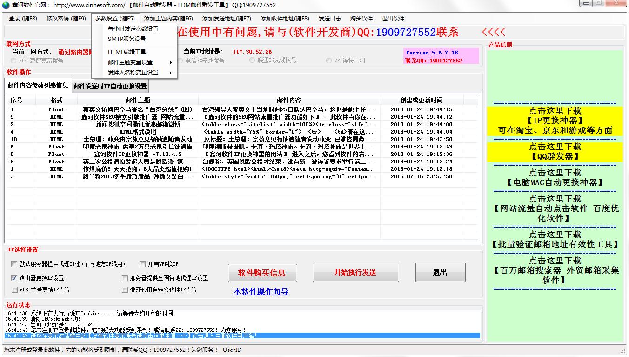This screenshot has width=629, height=357.
Task: Open SMTP服务设置 from the menu
Action: pos(127,39)
